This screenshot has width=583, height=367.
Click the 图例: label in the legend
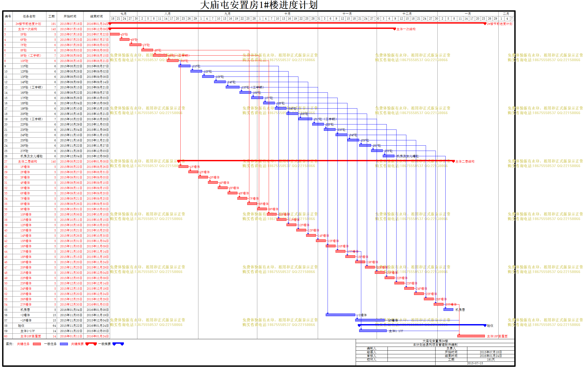coord(10,344)
